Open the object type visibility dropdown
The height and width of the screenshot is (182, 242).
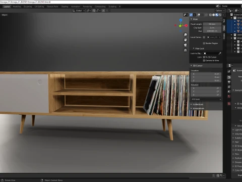tap(186, 15)
